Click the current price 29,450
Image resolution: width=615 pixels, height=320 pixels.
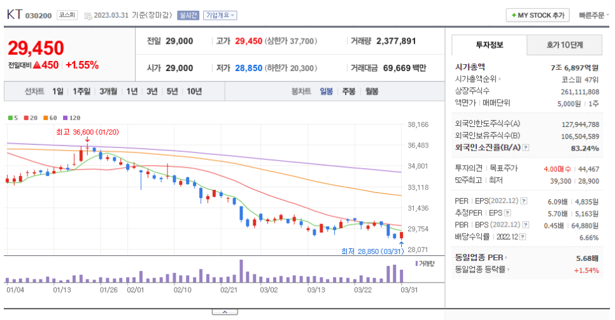tap(36, 48)
